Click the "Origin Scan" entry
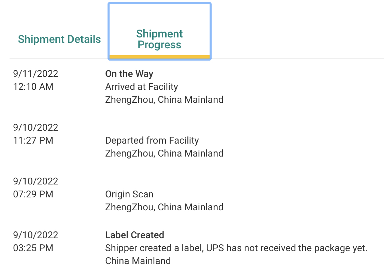Screen dimensions: 384x276 click(x=129, y=194)
